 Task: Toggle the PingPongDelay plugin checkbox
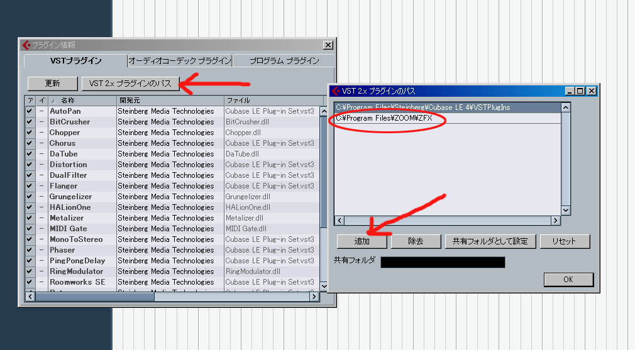pos(30,261)
